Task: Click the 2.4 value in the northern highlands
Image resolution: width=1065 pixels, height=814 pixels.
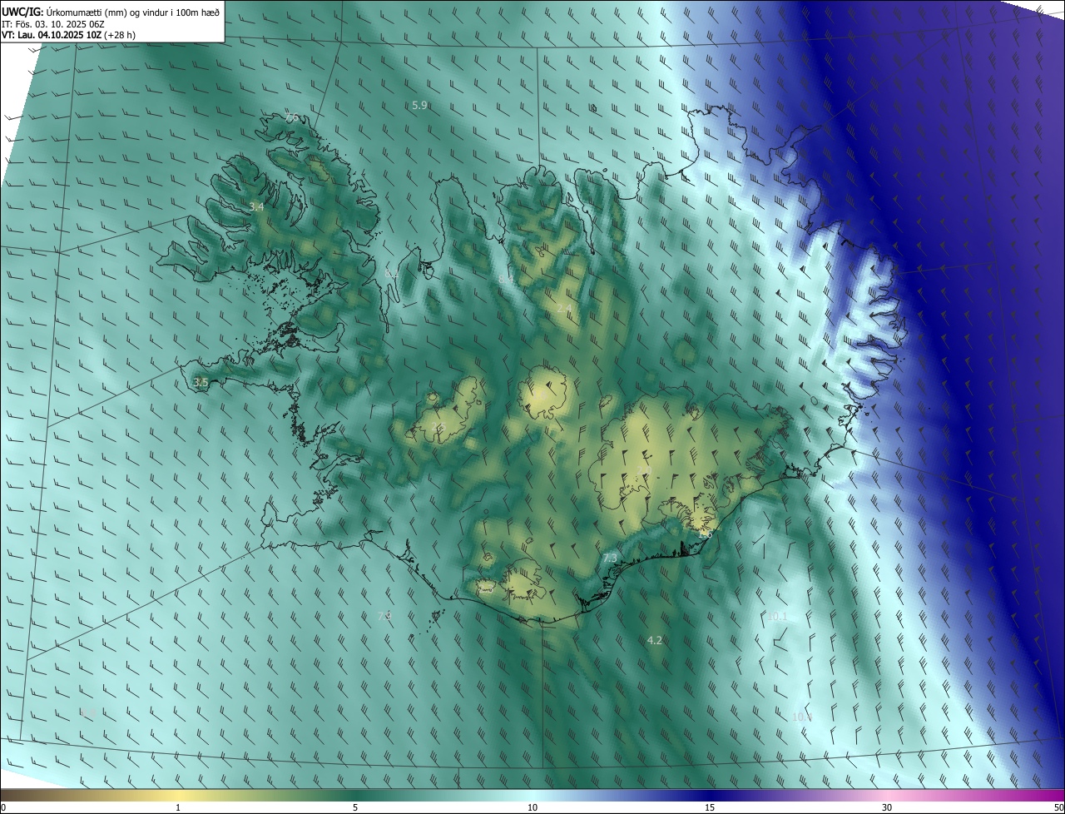Action: coord(564,309)
